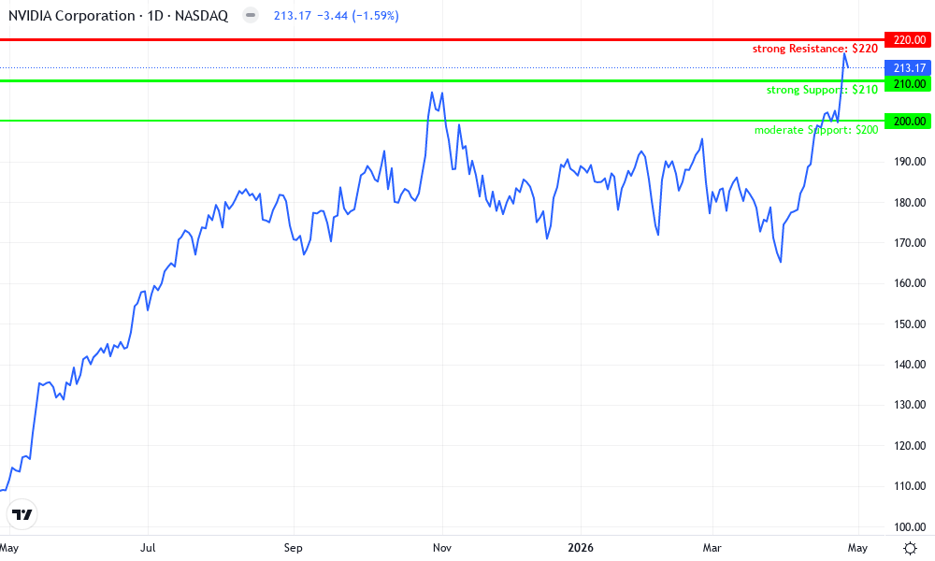The image size is (935, 561).
Task: Click 2026 on the time axis
Action: (583, 548)
